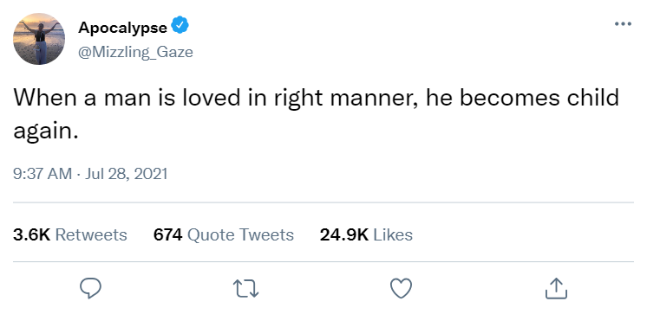Show the 24.9K Likes list
Screen dimensions: 647x327
tap(366, 234)
